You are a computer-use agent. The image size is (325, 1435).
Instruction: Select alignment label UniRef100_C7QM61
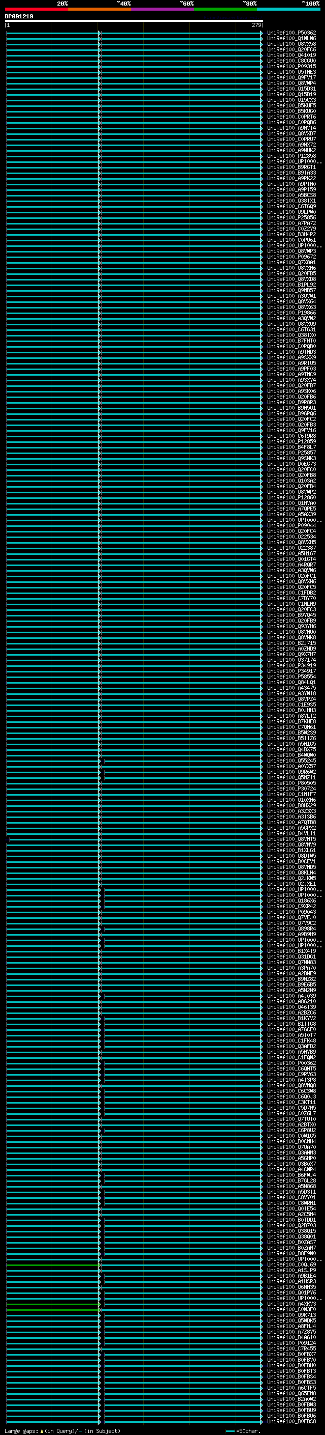pos(291,727)
